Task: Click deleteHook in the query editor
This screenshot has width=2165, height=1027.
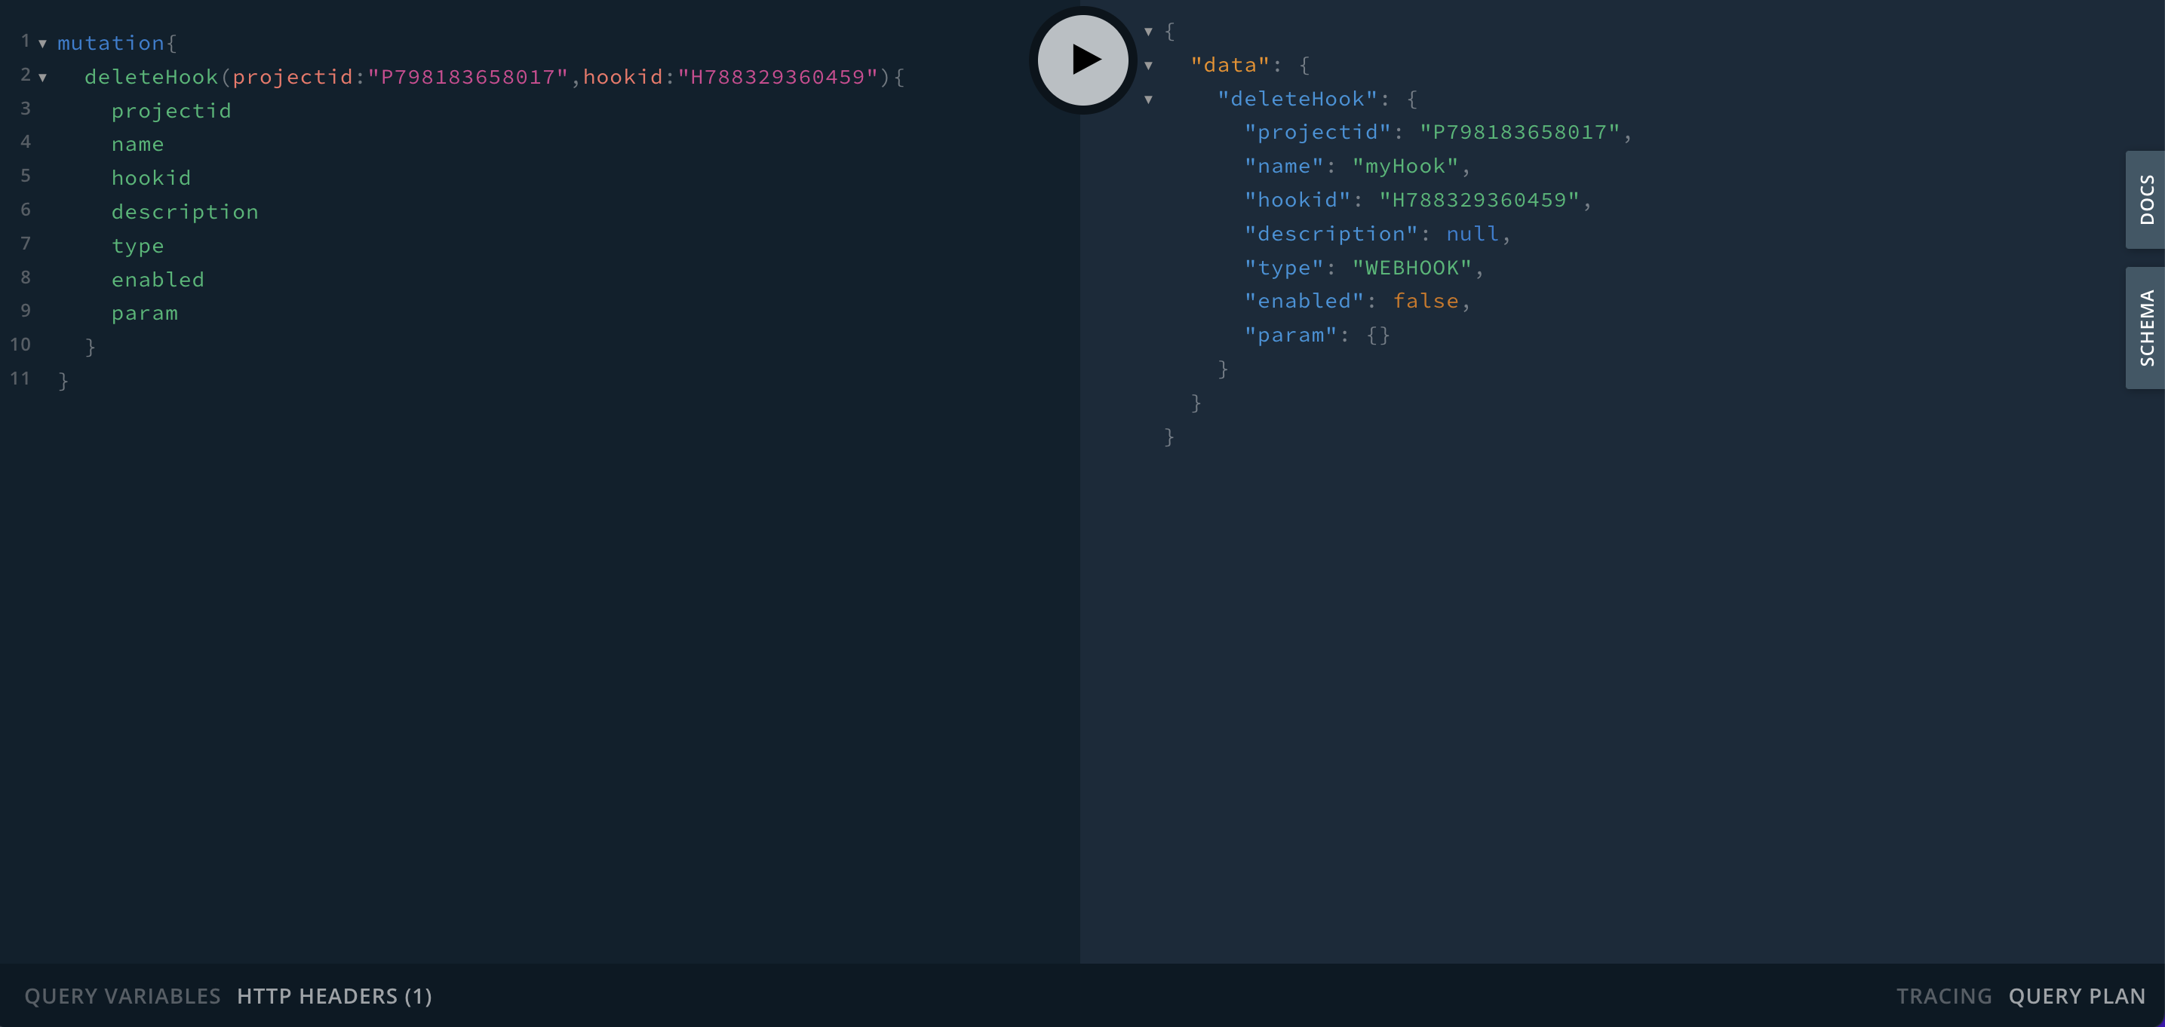Action: tap(152, 76)
